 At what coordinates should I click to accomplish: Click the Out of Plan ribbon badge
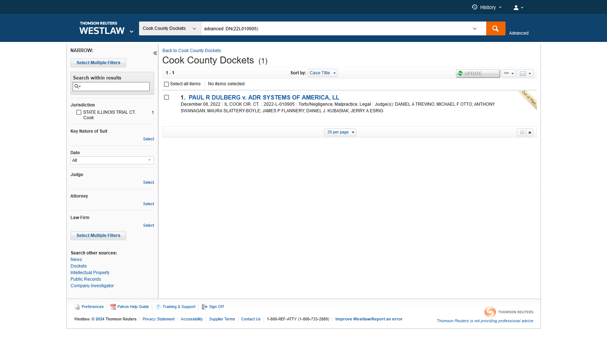point(528,99)
